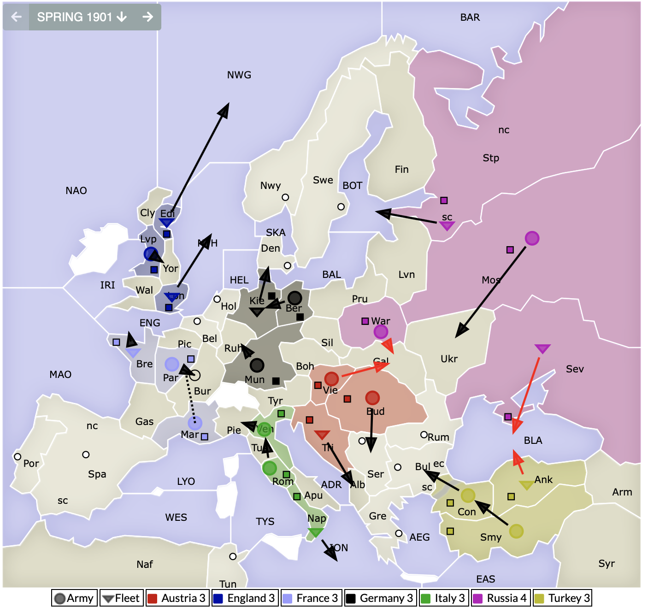Select the English fleet in London
Image resolution: width=648 pixels, height=613 pixels.
[x=172, y=297]
